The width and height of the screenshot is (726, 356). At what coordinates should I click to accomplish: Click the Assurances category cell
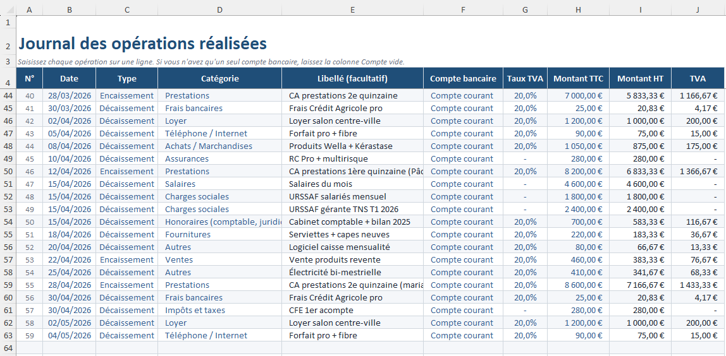219,158
